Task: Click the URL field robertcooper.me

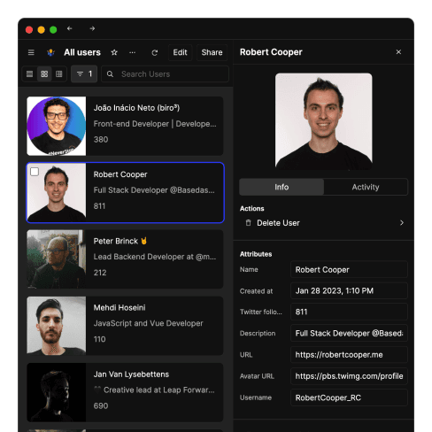Action: pos(349,355)
